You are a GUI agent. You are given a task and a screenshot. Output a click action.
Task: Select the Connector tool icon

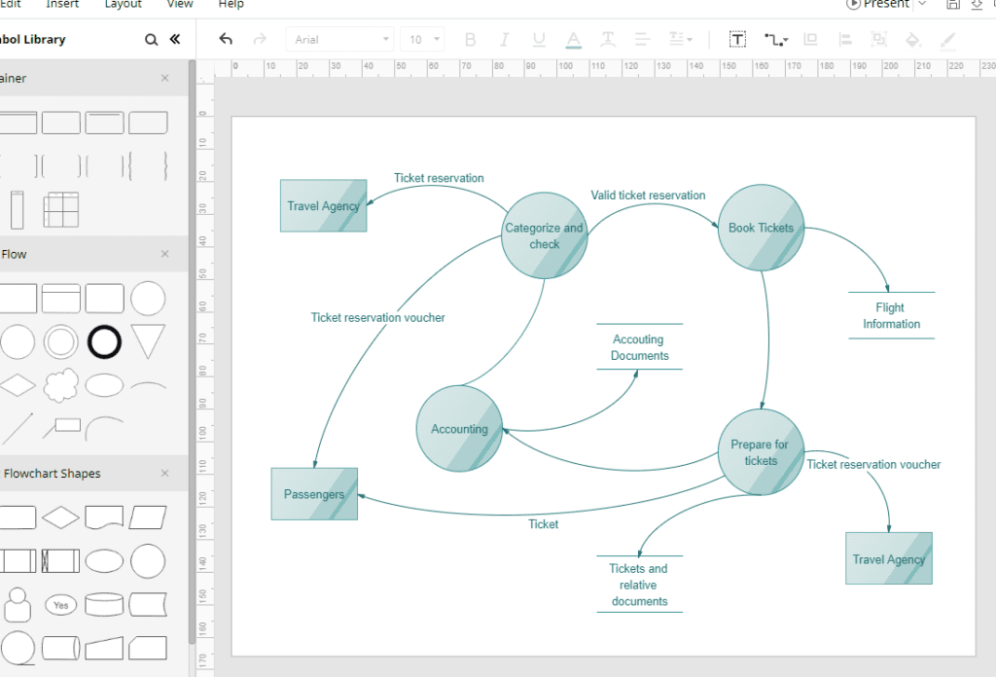(775, 40)
